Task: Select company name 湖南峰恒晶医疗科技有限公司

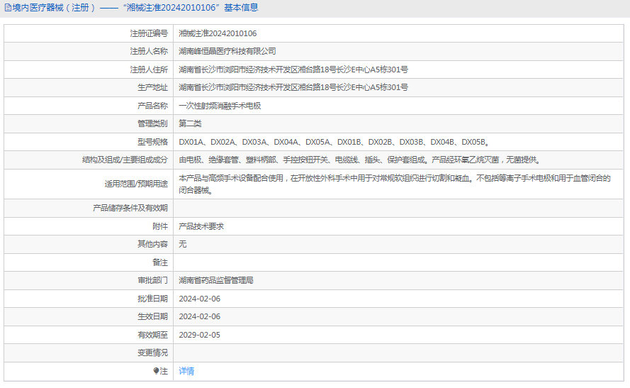Action: click(227, 52)
